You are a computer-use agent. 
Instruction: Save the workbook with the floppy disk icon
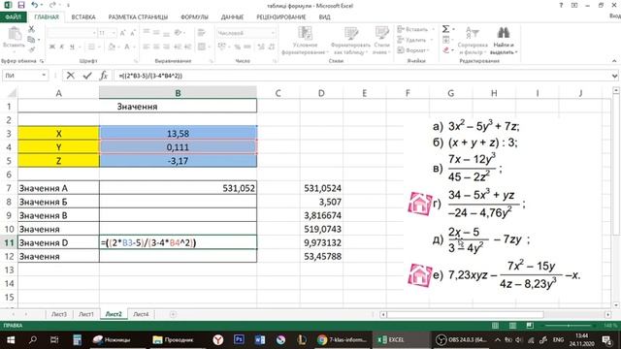coord(21,5)
